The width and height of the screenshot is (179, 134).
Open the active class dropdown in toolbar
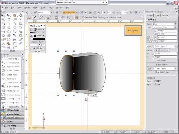45,13
